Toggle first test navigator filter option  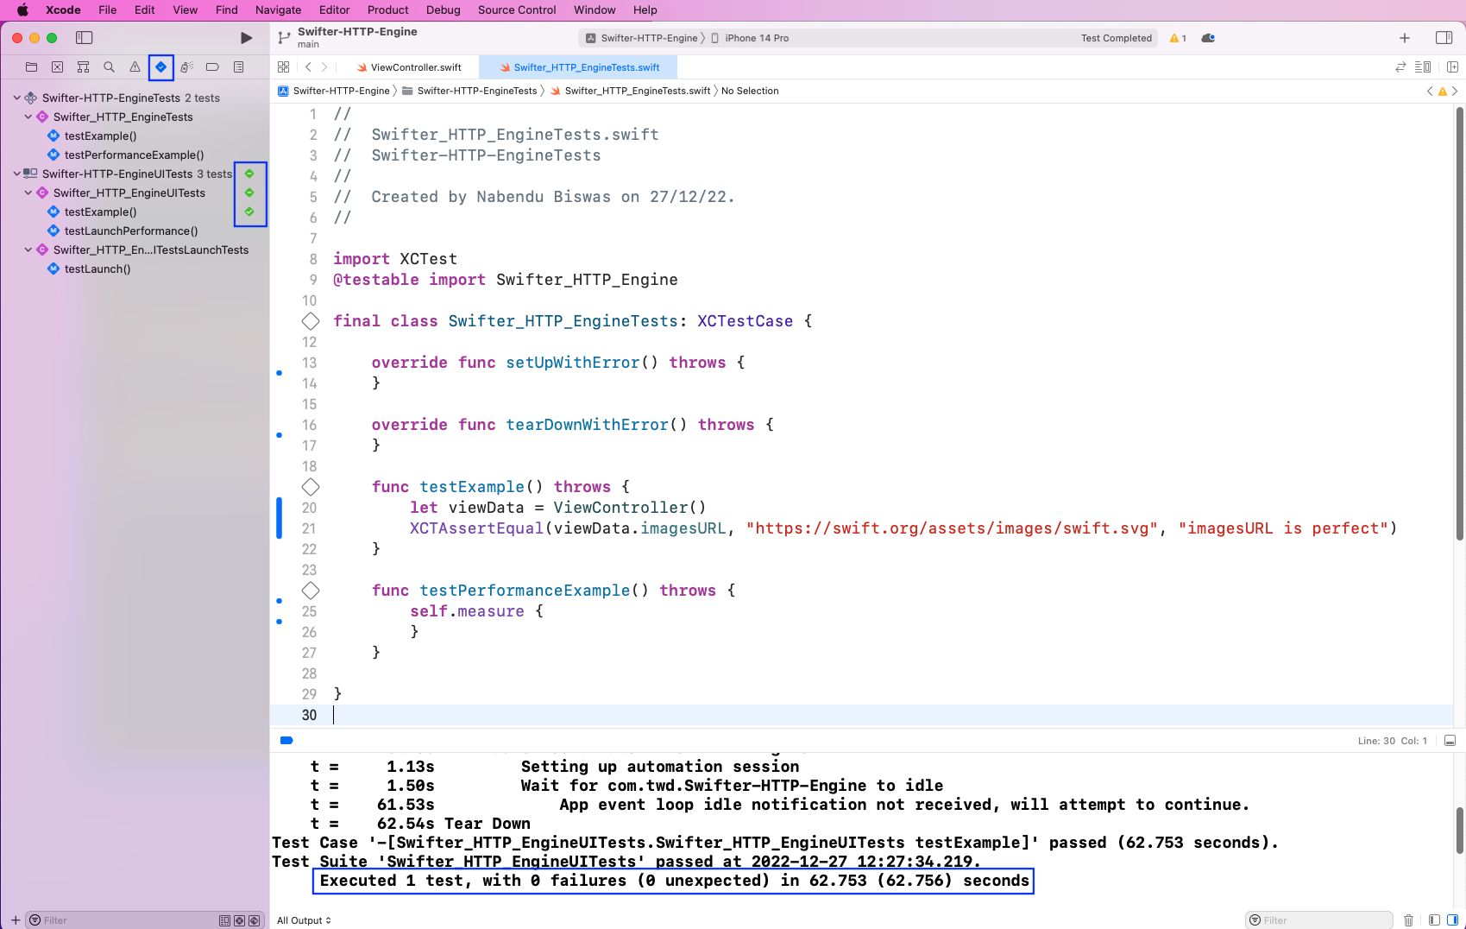pos(224,920)
